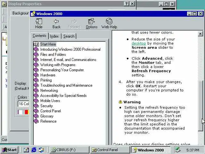
Task: Open the Windows Start menu
Action: (9, 150)
